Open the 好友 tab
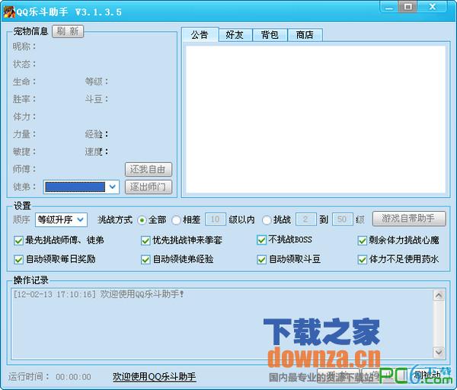457x390 pixels. (x=235, y=35)
